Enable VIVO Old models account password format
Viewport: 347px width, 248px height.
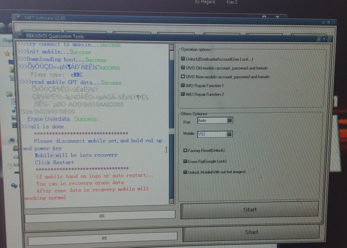click(183, 68)
